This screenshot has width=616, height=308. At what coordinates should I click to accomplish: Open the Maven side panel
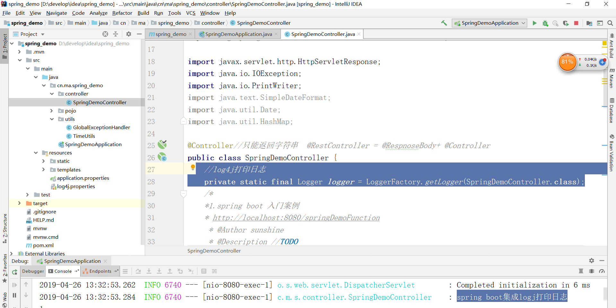point(612,78)
